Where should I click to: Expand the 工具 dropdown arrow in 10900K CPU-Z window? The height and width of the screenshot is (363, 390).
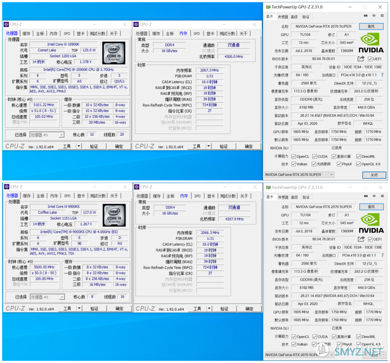(x=79, y=146)
